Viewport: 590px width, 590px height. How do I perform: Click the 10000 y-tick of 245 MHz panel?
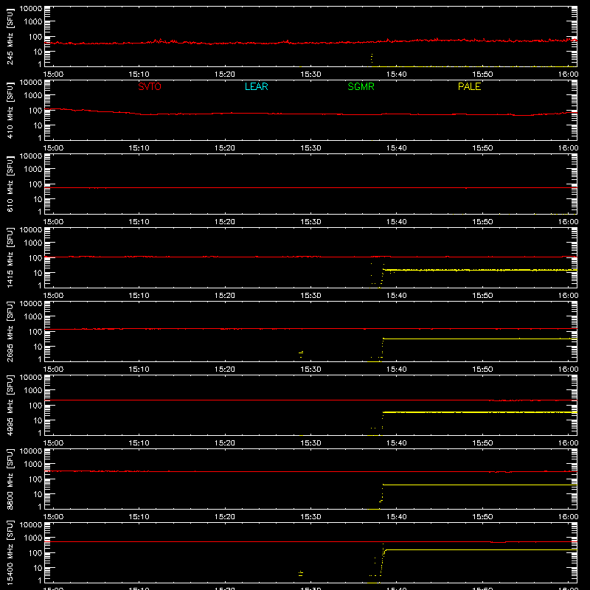[31, 9]
